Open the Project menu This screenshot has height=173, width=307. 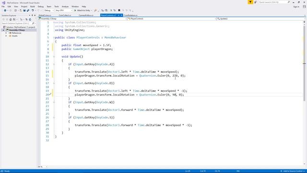(x=24, y=6)
